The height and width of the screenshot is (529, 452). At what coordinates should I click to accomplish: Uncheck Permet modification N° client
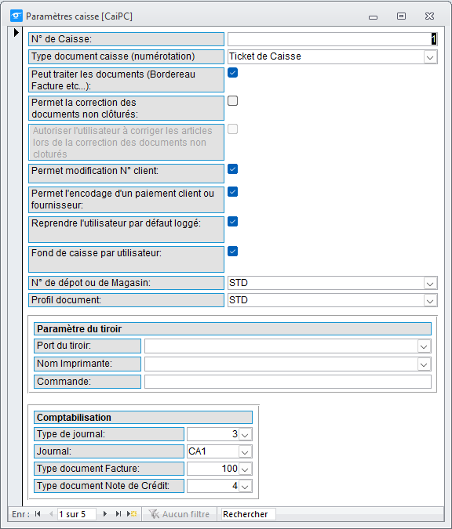point(233,169)
